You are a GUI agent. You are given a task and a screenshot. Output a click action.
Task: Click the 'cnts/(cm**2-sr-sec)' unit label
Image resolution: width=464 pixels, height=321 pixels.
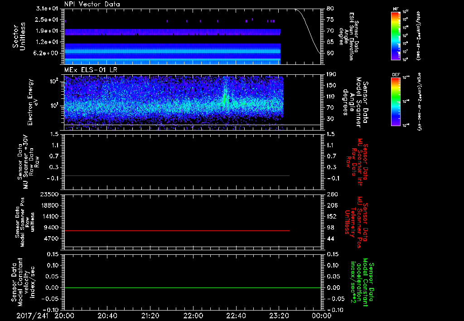coord(418,35)
